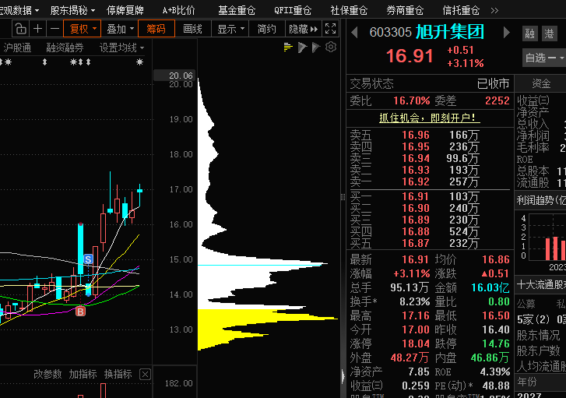Select the yellow chip distribution bars icon

tap(288, 48)
